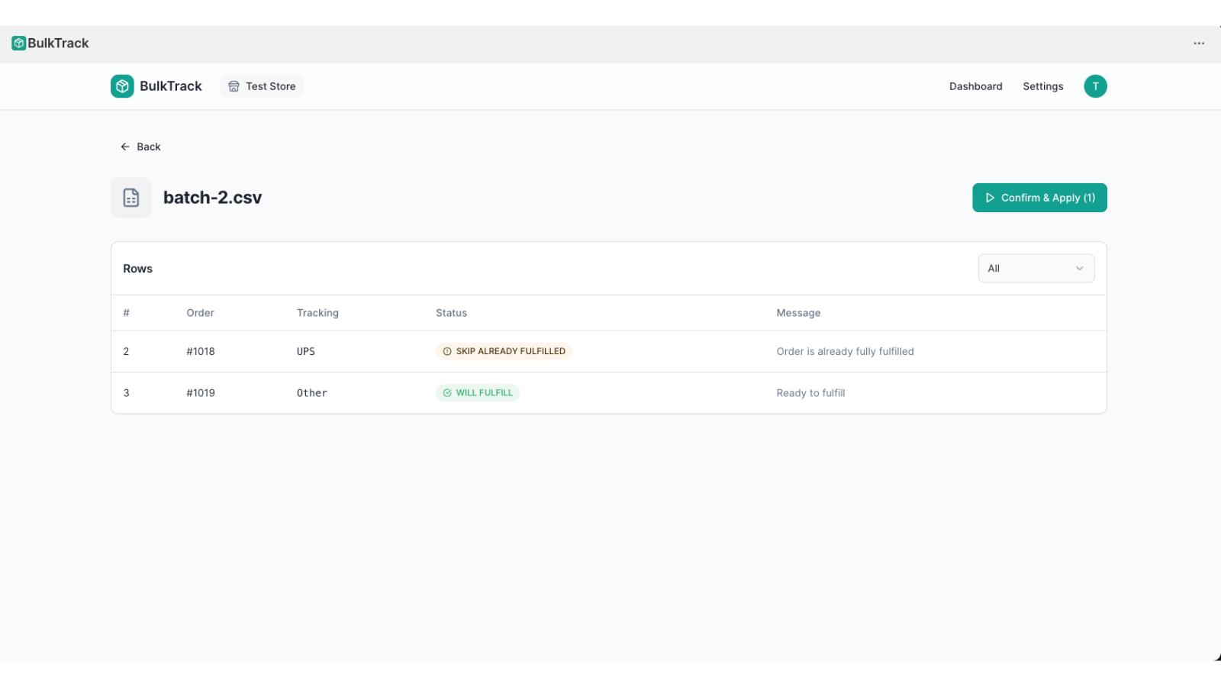Open the ellipsis menu at top right
This screenshot has height=687, width=1221.
coord(1197,44)
